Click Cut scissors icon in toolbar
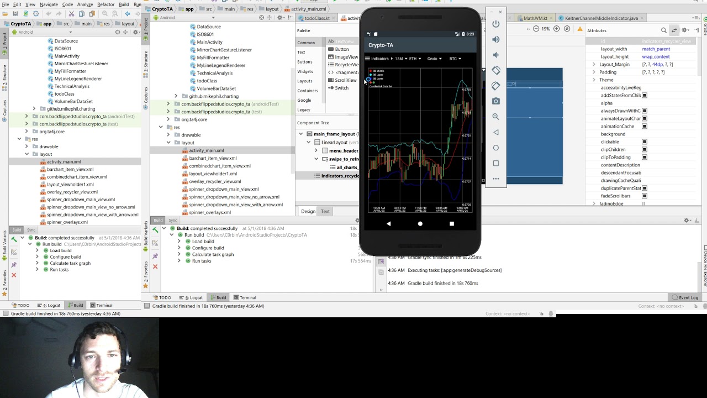Viewport: 707px width, 398px height. point(71,13)
